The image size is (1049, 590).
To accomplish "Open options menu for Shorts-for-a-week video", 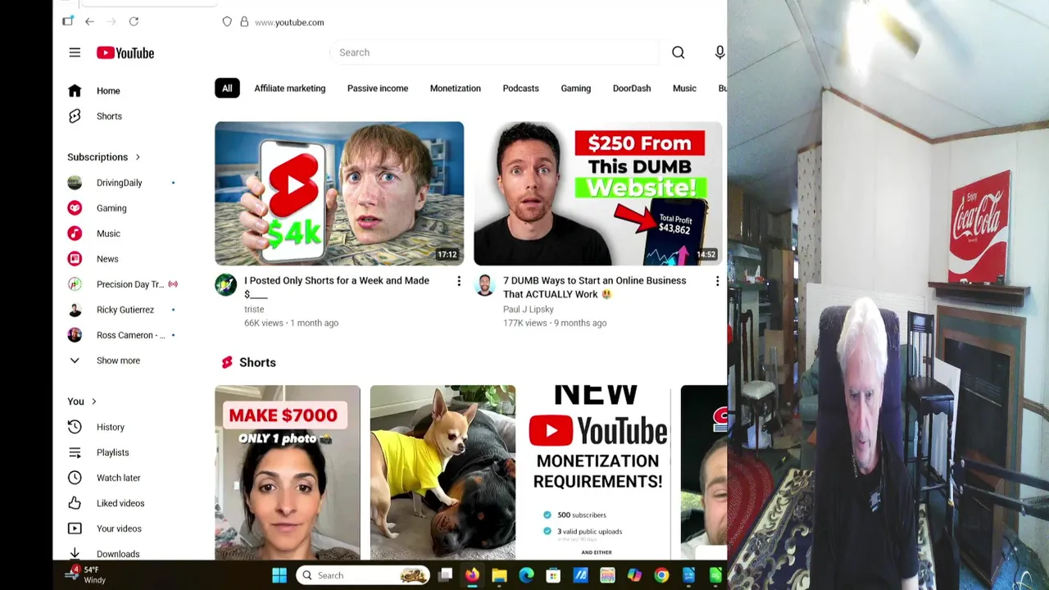I will [458, 281].
